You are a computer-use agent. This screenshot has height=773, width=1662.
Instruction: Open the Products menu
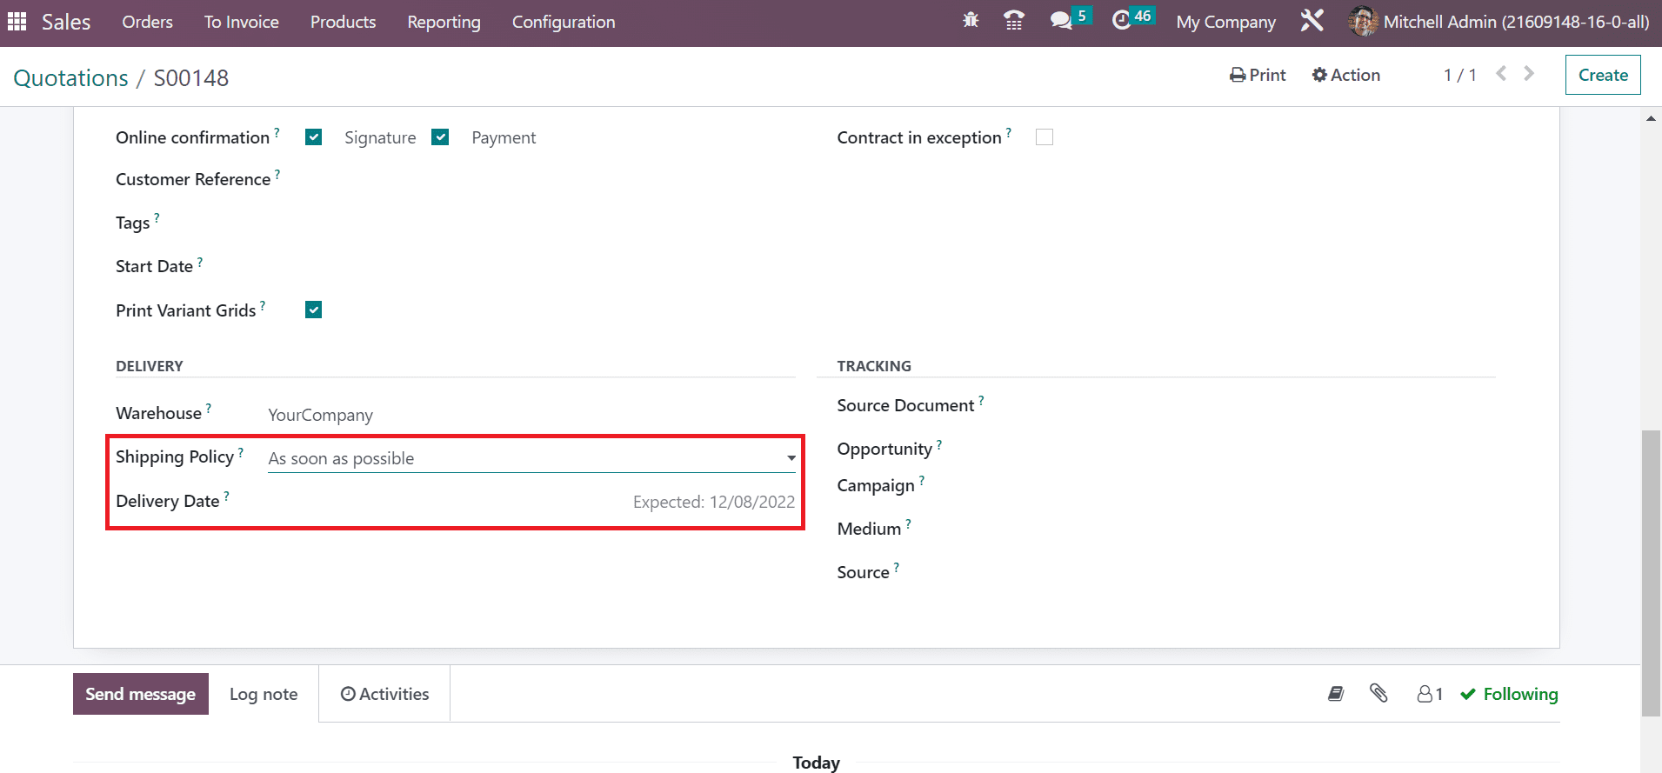point(343,22)
